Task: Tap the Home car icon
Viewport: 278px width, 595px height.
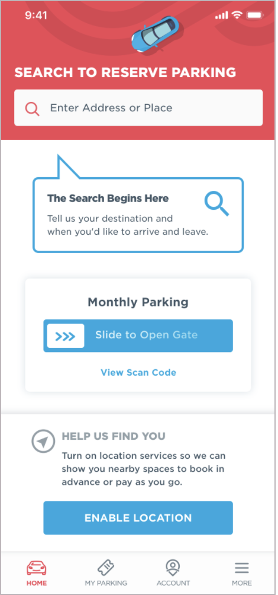Action: (36, 568)
